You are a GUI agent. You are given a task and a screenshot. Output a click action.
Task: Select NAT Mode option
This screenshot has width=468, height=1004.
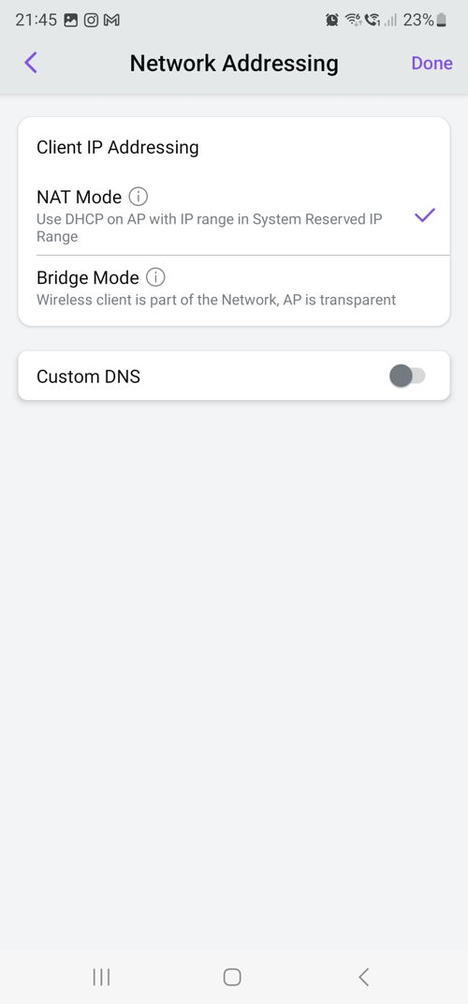tap(234, 215)
